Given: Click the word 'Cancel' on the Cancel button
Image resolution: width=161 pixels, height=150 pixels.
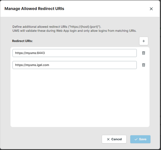Looking at the screenshot, I should pyautogui.click(x=116, y=139).
